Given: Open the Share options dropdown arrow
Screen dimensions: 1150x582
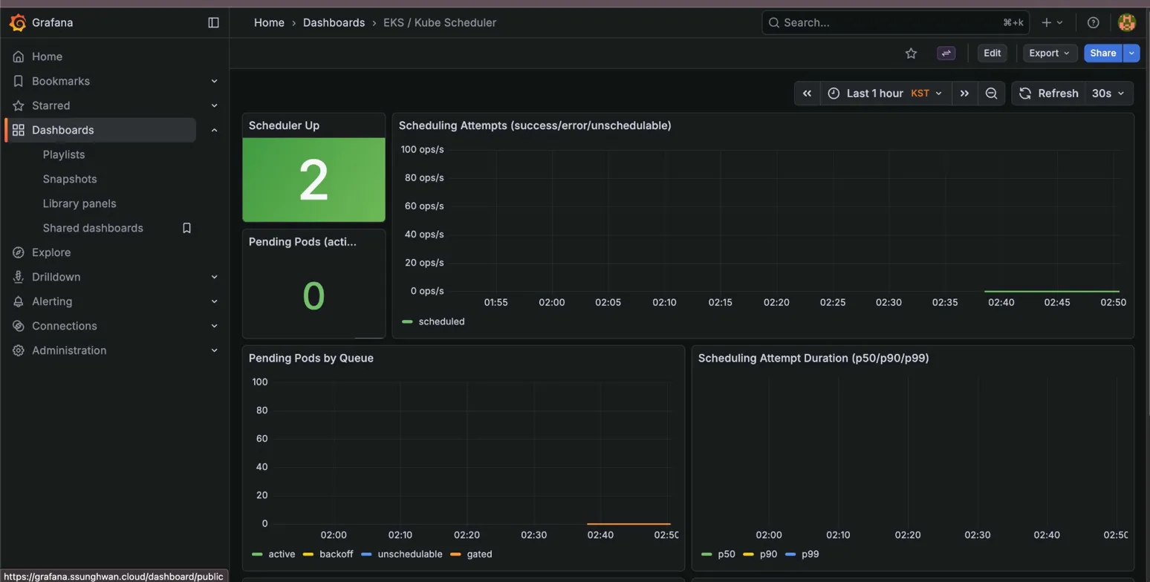Looking at the screenshot, I should (1131, 53).
